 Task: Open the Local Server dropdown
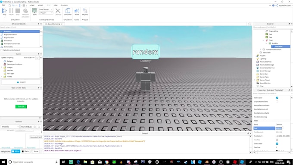click(x=46, y=9)
